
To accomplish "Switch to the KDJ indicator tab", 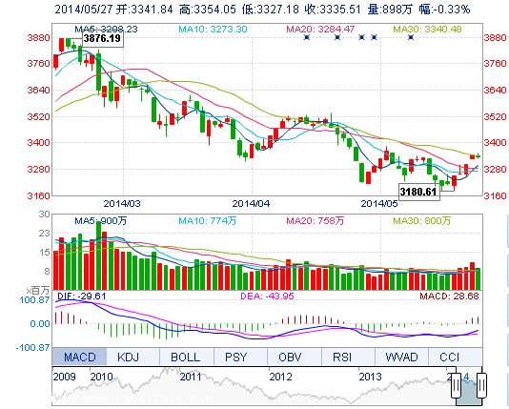I will [x=133, y=358].
